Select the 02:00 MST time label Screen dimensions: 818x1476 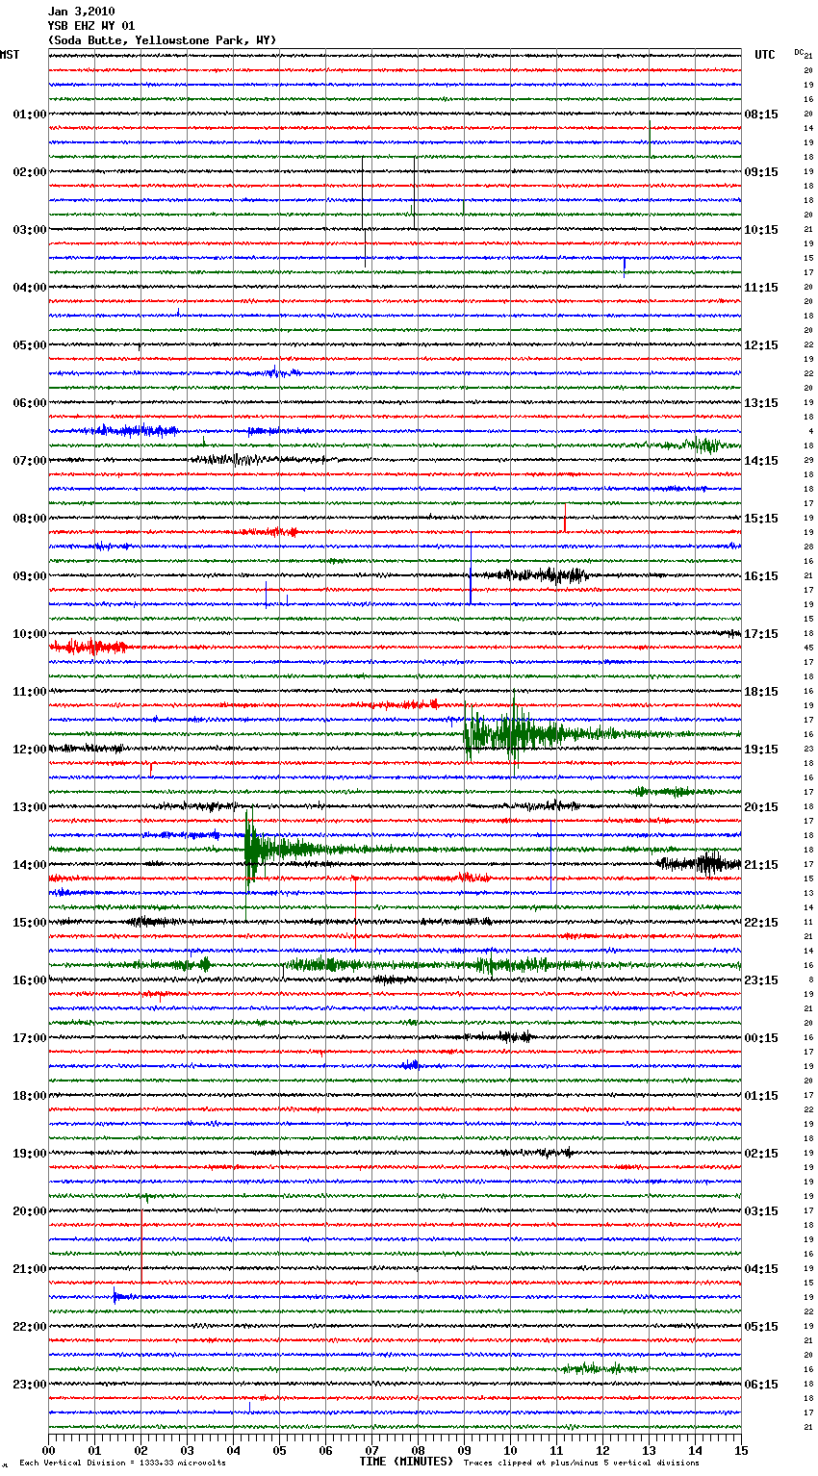tap(30, 172)
